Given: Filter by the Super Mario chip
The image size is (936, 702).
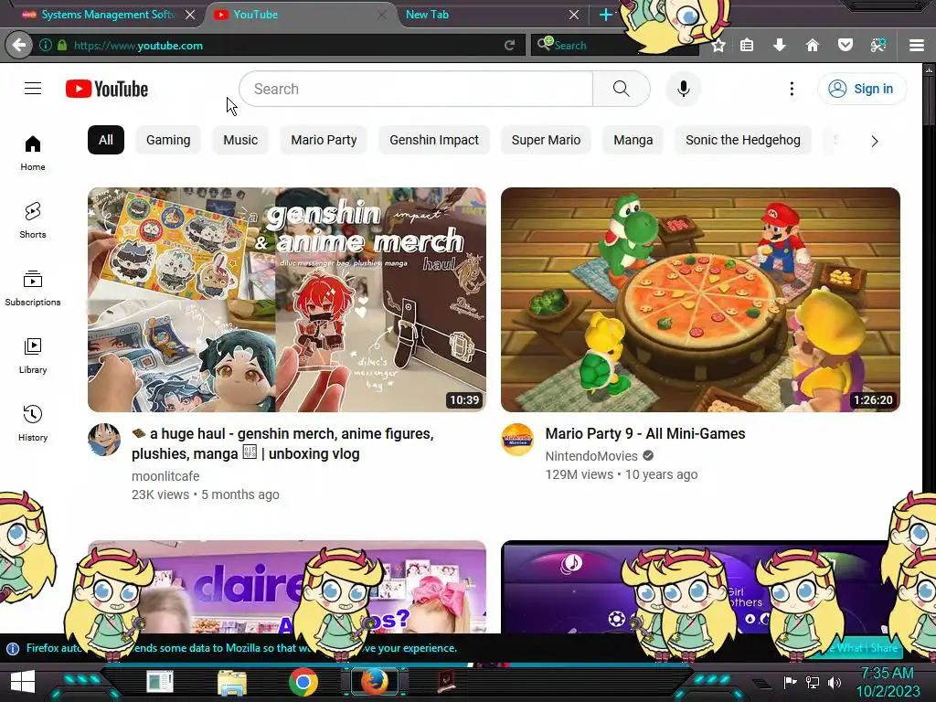Looking at the screenshot, I should pyautogui.click(x=546, y=140).
